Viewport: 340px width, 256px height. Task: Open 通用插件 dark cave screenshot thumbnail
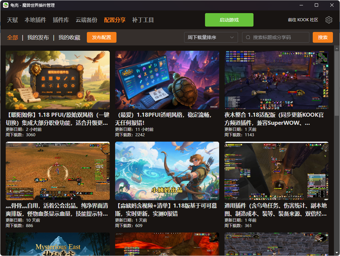[276, 171]
